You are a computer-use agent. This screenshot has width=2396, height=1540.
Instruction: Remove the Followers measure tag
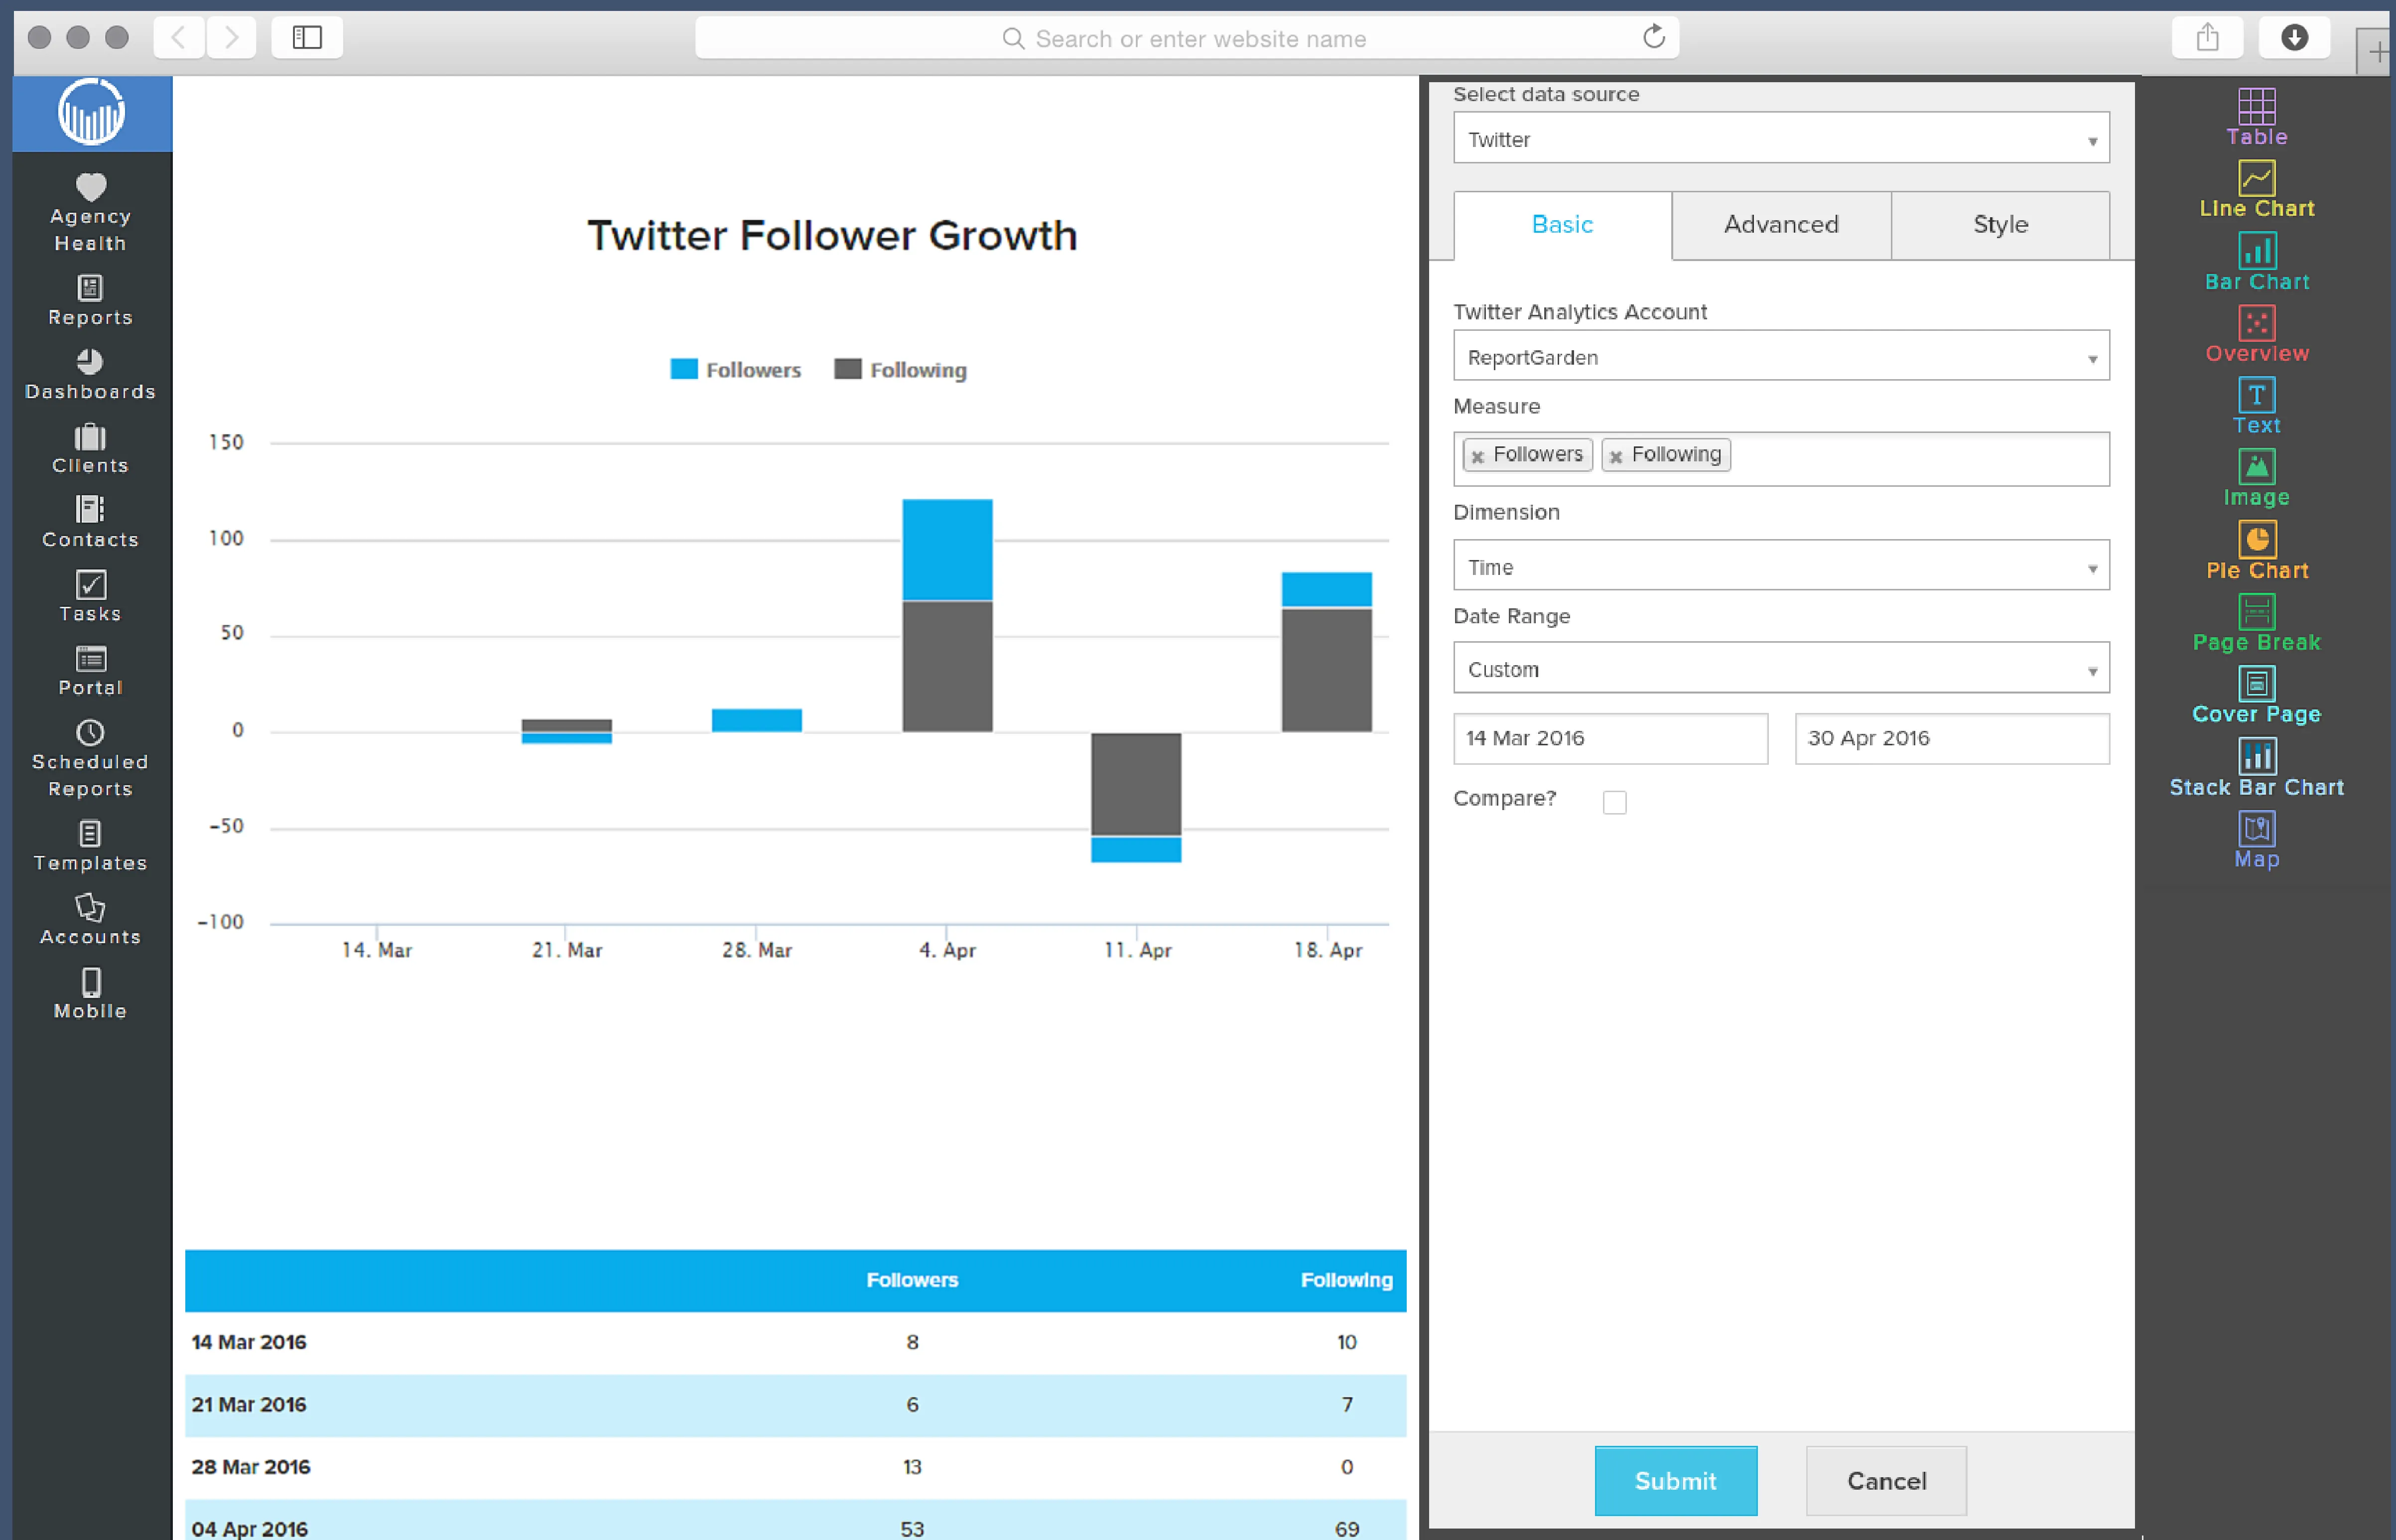pos(1477,456)
